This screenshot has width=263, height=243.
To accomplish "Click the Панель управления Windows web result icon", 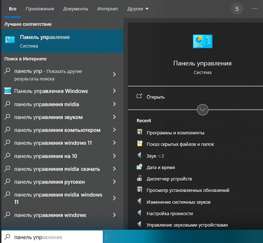I will point(8,91).
